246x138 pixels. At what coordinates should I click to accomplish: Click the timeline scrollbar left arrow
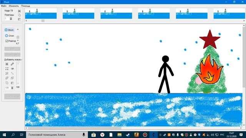coord(26,21)
